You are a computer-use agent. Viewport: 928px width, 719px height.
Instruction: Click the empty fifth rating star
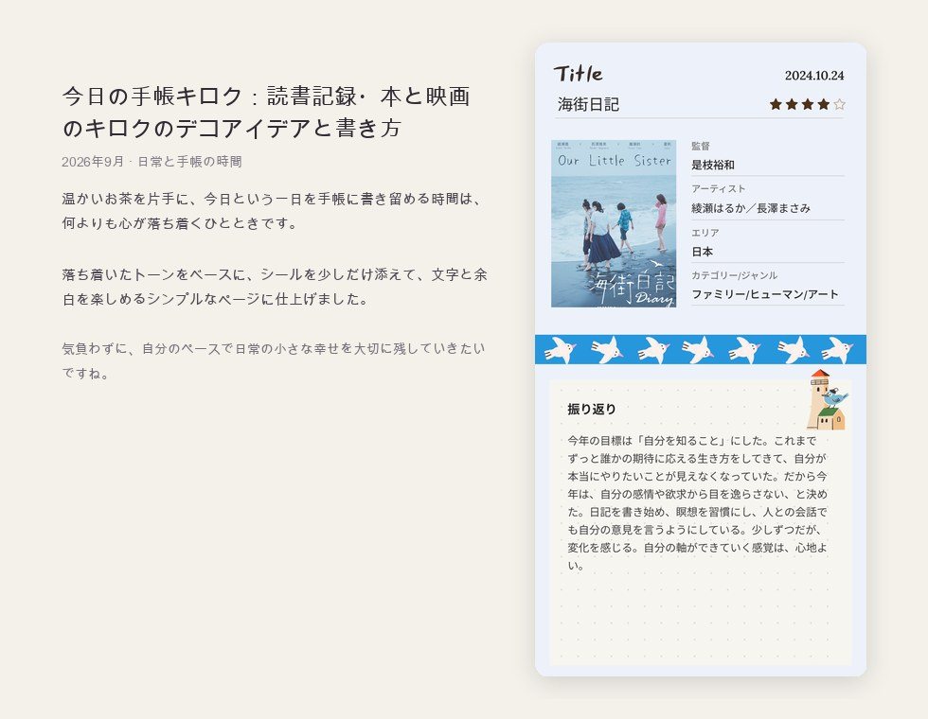[839, 105]
